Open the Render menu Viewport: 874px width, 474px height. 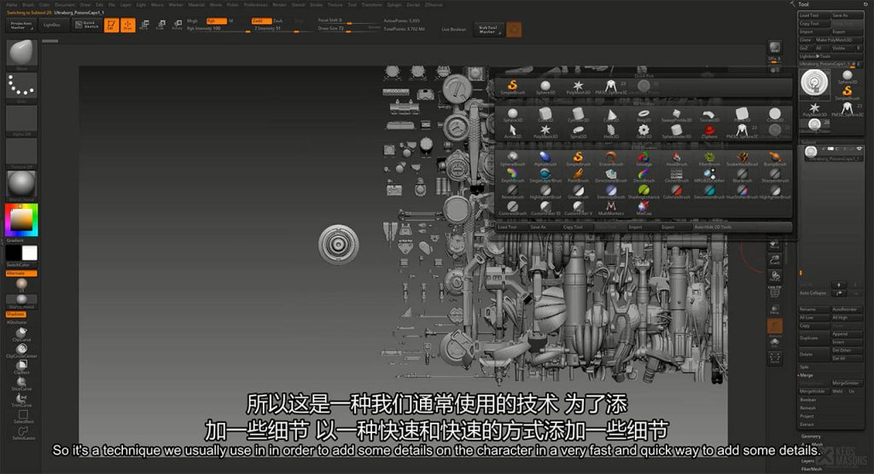pos(279,4)
